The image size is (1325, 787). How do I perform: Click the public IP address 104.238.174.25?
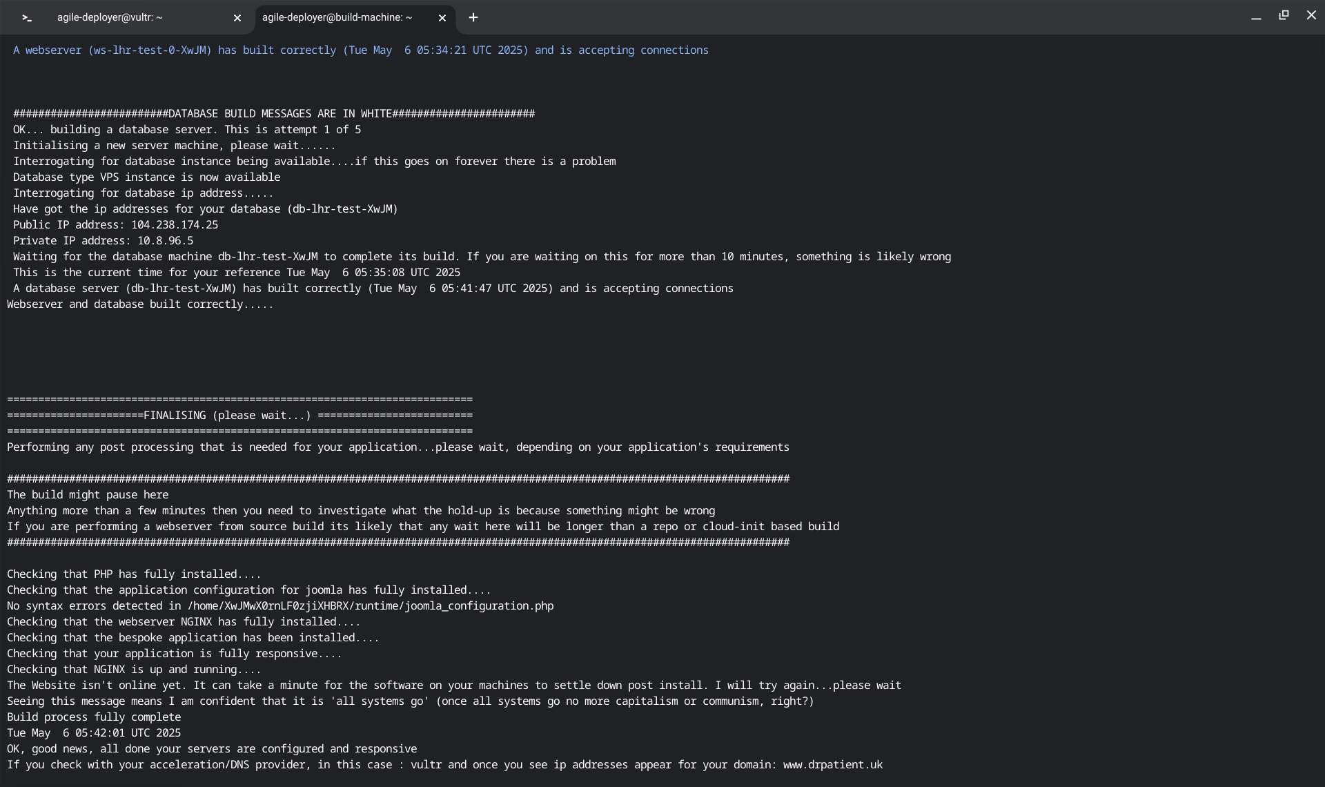(x=175, y=225)
